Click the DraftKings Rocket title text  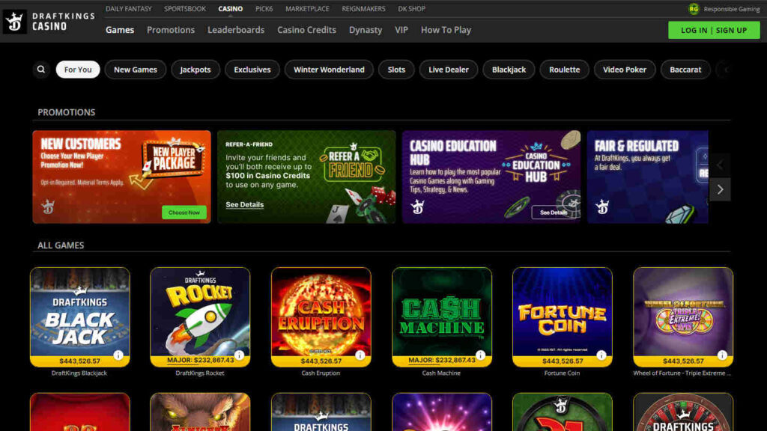(199, 373)
